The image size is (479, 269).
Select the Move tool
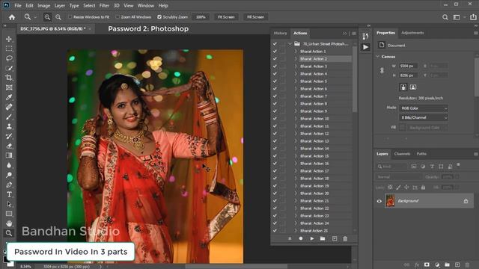(x=9, y=39)
